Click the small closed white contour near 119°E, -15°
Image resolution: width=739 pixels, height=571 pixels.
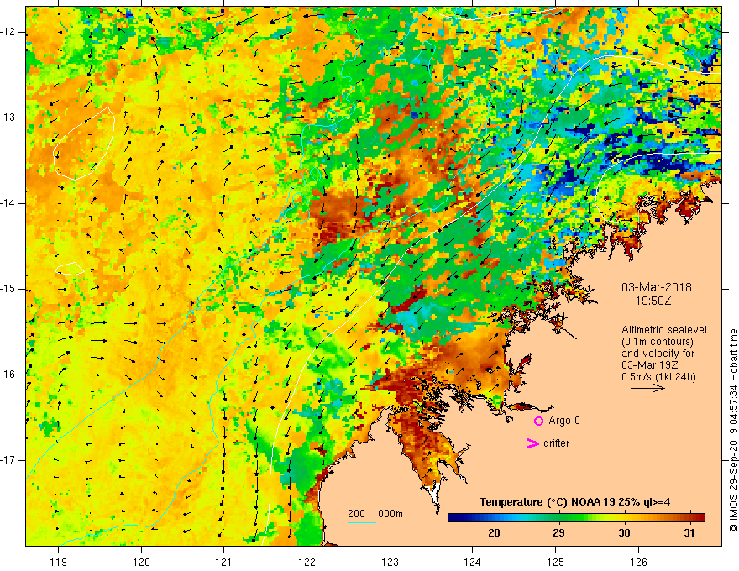[69, 269]
